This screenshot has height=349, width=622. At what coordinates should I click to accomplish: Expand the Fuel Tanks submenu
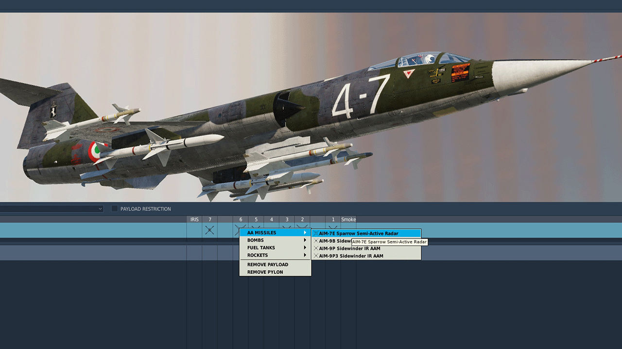pos(275,248)
